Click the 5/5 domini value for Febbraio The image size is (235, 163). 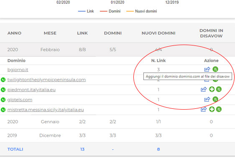pos(113,50)
